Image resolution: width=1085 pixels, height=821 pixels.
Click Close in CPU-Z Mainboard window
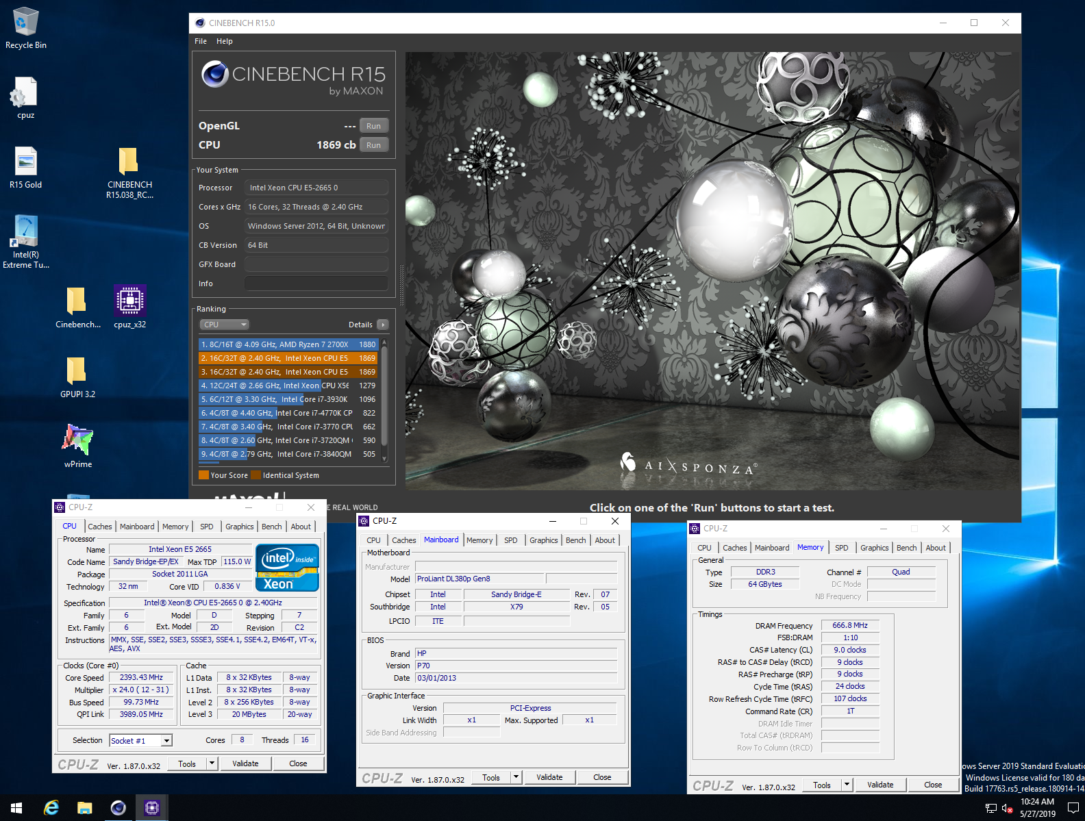click(602, 777)
